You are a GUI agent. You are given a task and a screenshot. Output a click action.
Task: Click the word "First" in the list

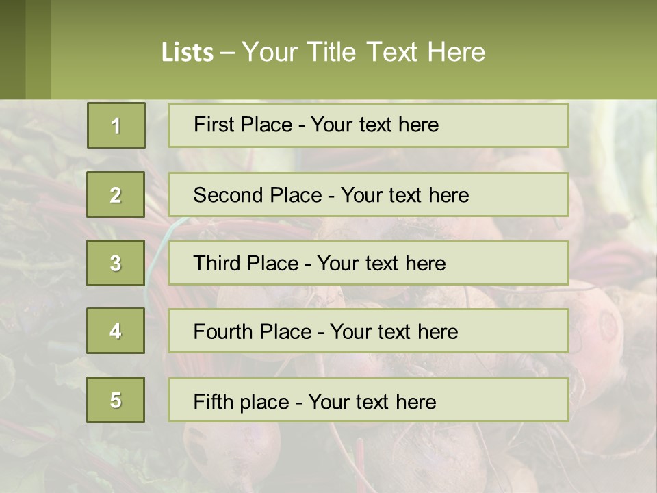pyautogui.click(x=214, y=125)
